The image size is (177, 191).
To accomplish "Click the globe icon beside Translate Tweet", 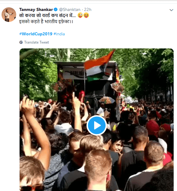I will (21, 42).
